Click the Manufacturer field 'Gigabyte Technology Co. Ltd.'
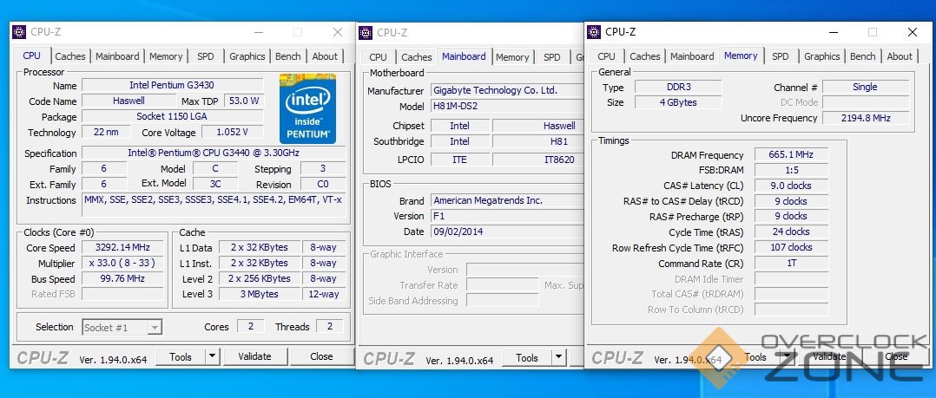 pos(508,90)
